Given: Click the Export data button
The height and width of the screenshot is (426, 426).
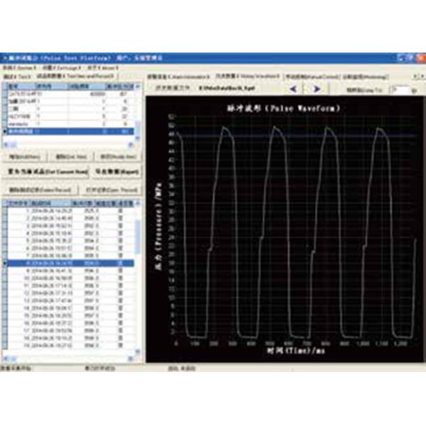Looking at the screenshot, I should 116,173.
